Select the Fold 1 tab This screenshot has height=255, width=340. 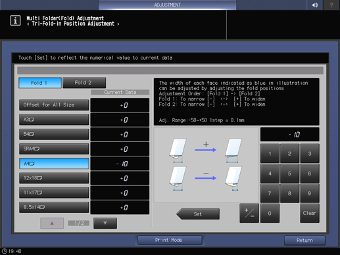point(40,83)
